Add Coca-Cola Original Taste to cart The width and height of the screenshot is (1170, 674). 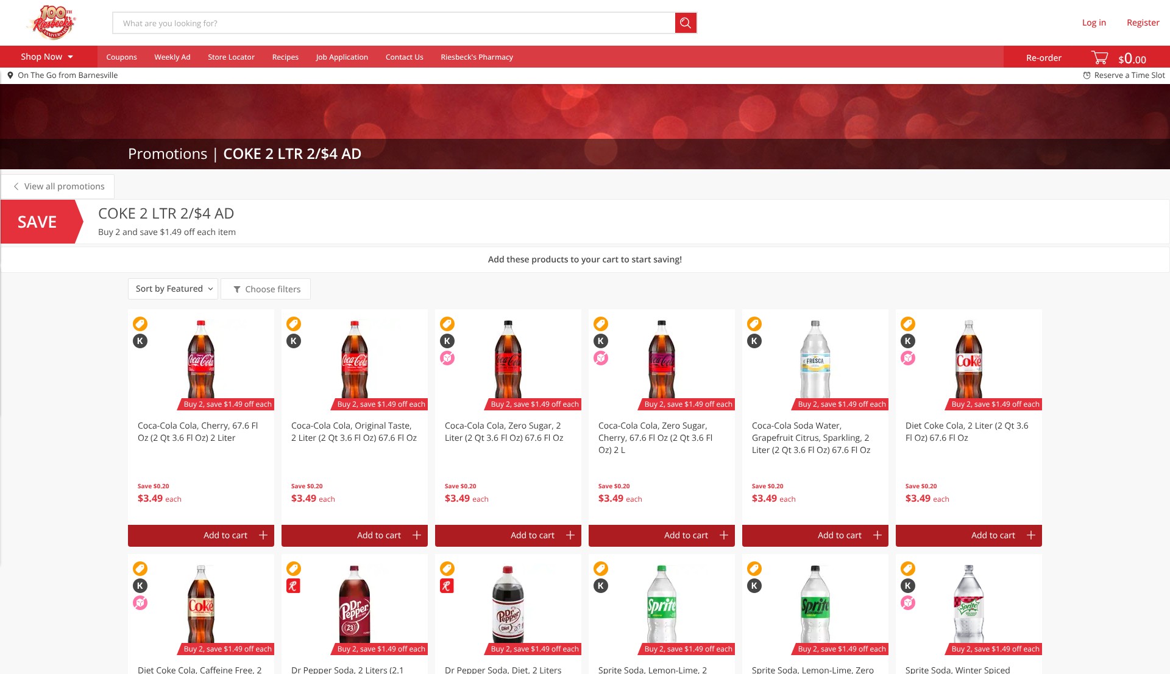tap(355, 535)
